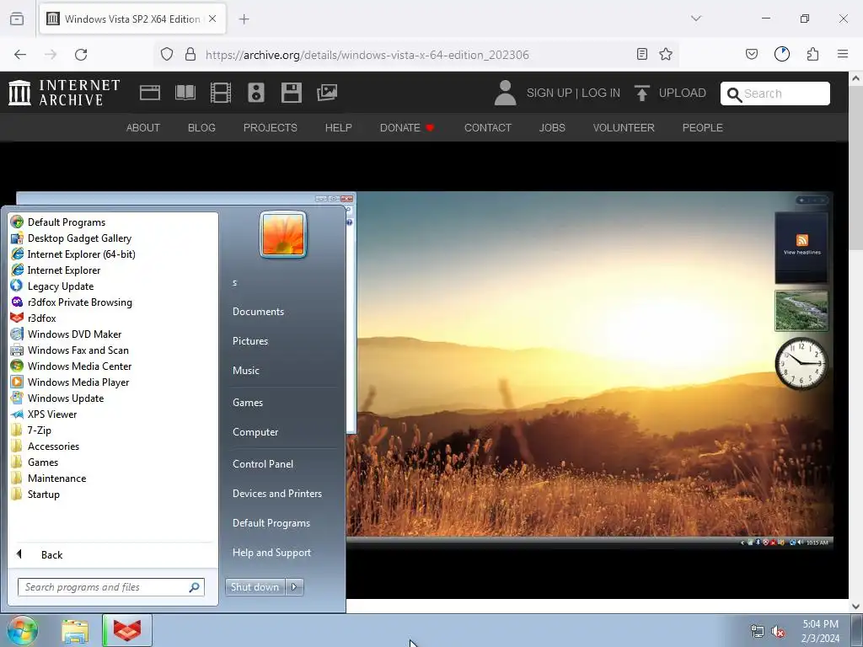Image resolution: width=863 pixels, height=647 pixels.
Task: Open the ABOUT menu item
Action: point(143,128)
